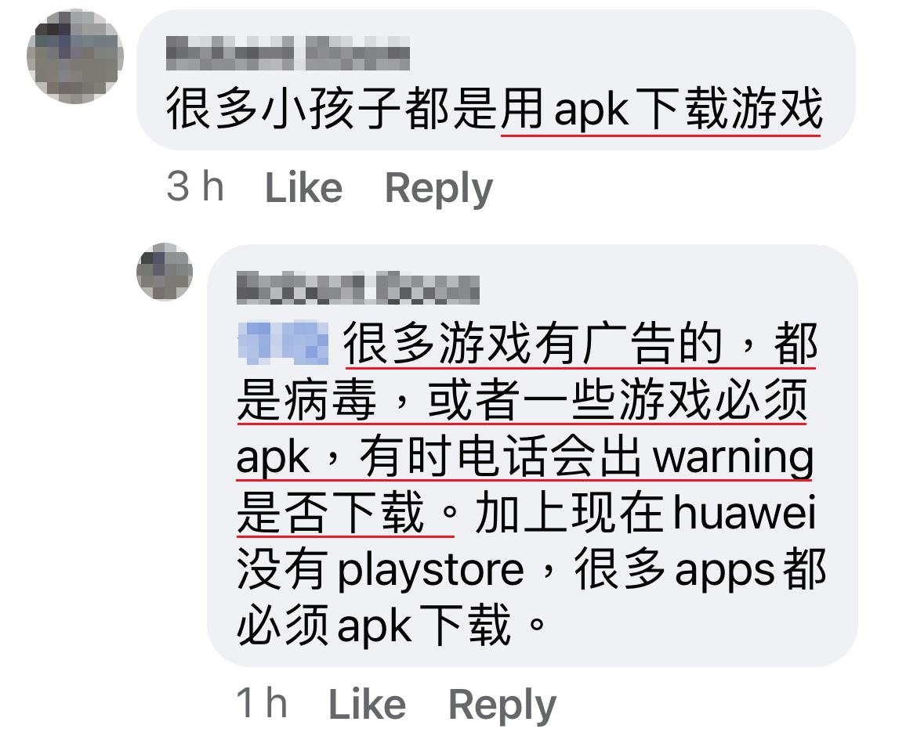Screen dimensions: 917x736
Task: Open the blue tagged mention in the reply
Action: pos(283,342)
